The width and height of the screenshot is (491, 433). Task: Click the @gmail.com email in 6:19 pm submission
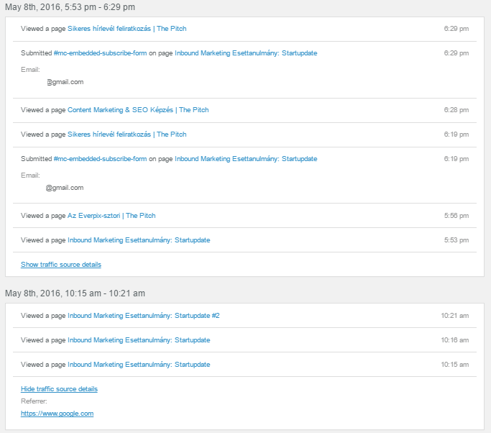pyautogui.click(x=65, y=188)
